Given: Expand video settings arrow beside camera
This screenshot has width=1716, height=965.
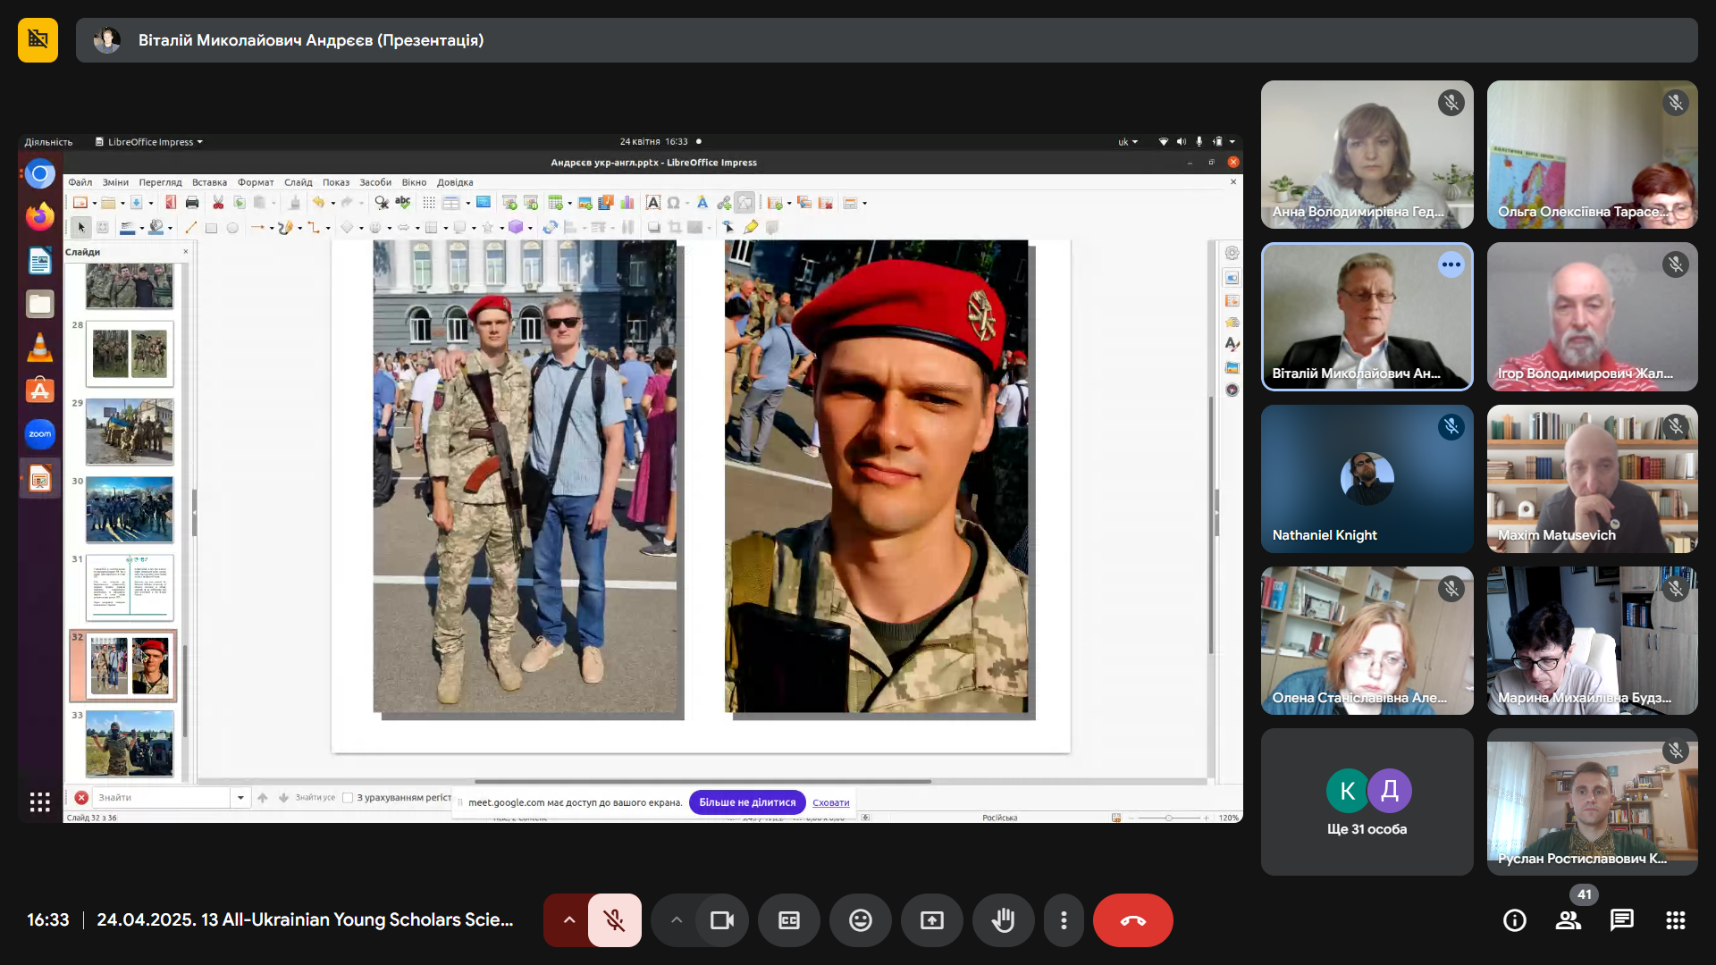Looking at the screenshot, I should pyautogui.click(x=677, y=920).
